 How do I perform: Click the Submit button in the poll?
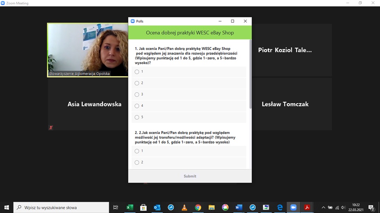(190, 176)
